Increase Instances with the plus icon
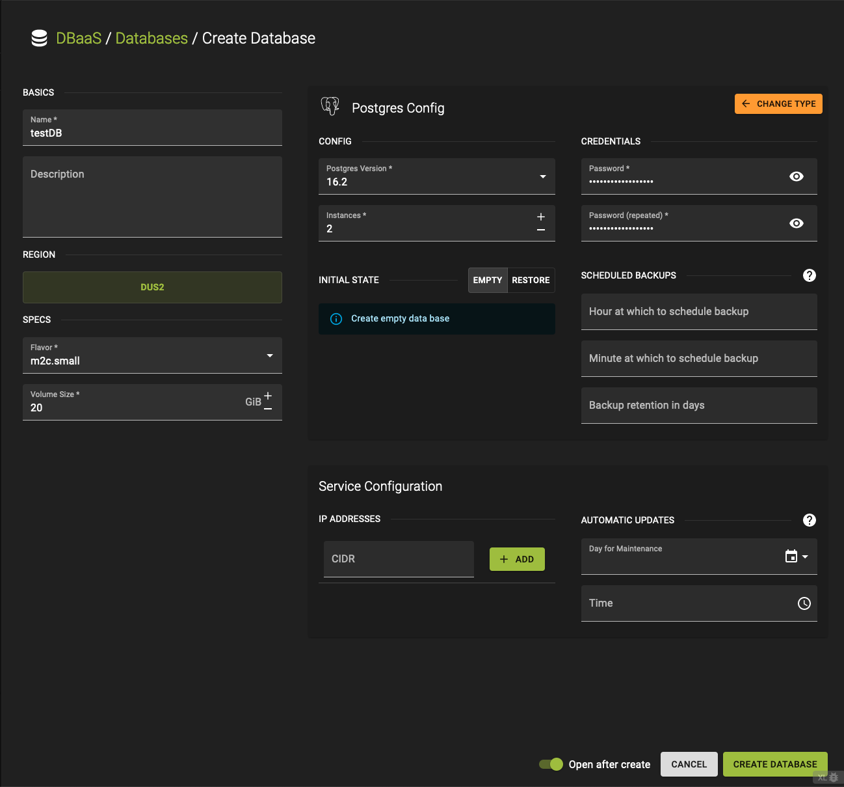 coord(540,217)
